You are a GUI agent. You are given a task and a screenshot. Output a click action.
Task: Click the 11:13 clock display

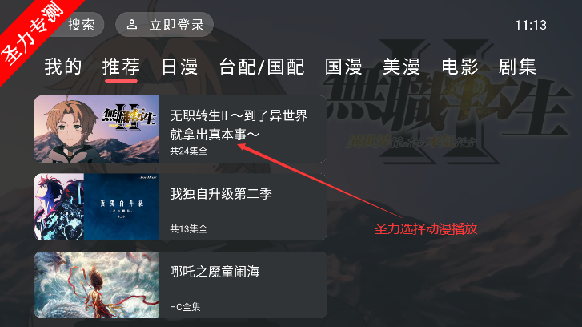(531, 26)
